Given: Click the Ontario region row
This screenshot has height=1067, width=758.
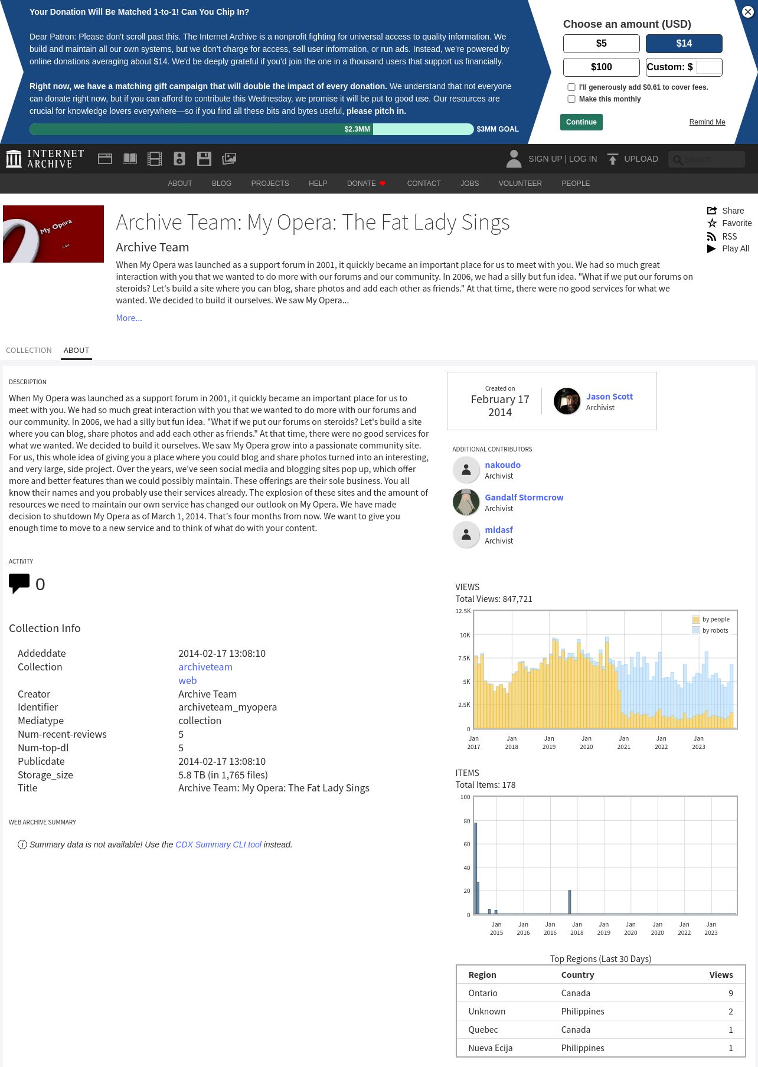Looking at the screenshot, I should (600, 993).
